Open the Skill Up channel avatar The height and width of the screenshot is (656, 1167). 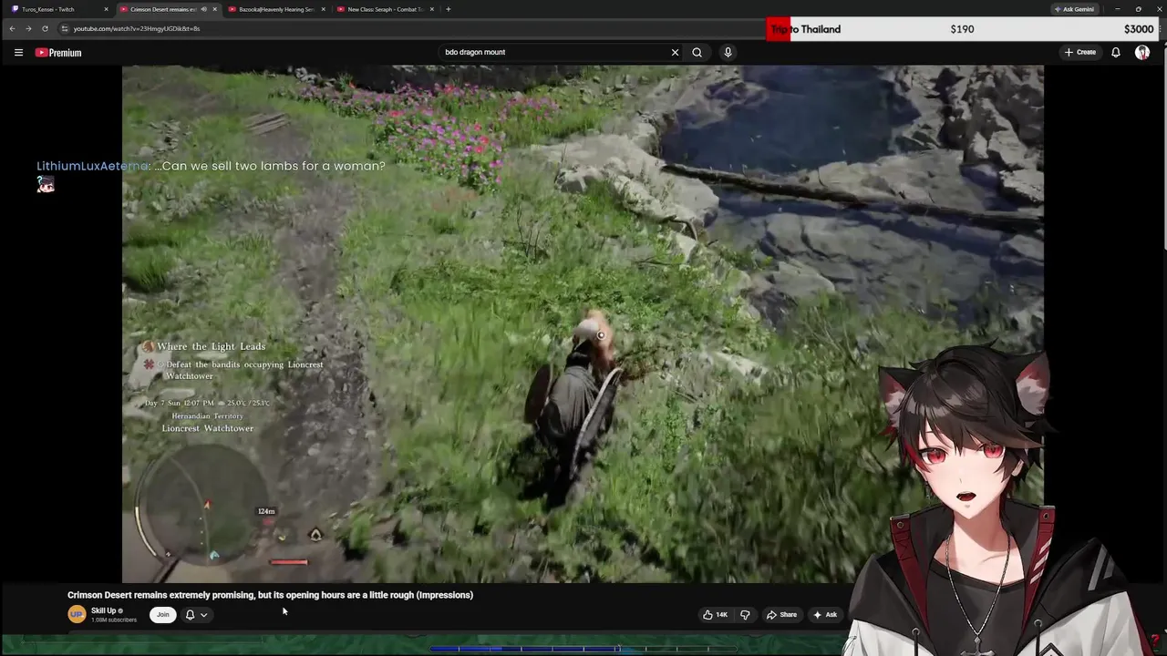tap(77, 614)
